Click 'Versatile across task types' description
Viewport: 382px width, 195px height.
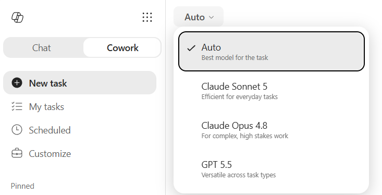[239, 175]
